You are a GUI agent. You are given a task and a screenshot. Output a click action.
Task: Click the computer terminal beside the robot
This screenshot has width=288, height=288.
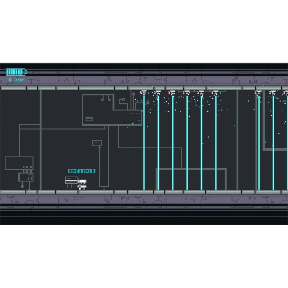click(x=71, y=181)
